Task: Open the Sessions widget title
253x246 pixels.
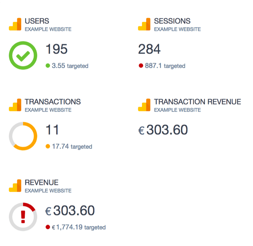Action: [x=172, y=21]
